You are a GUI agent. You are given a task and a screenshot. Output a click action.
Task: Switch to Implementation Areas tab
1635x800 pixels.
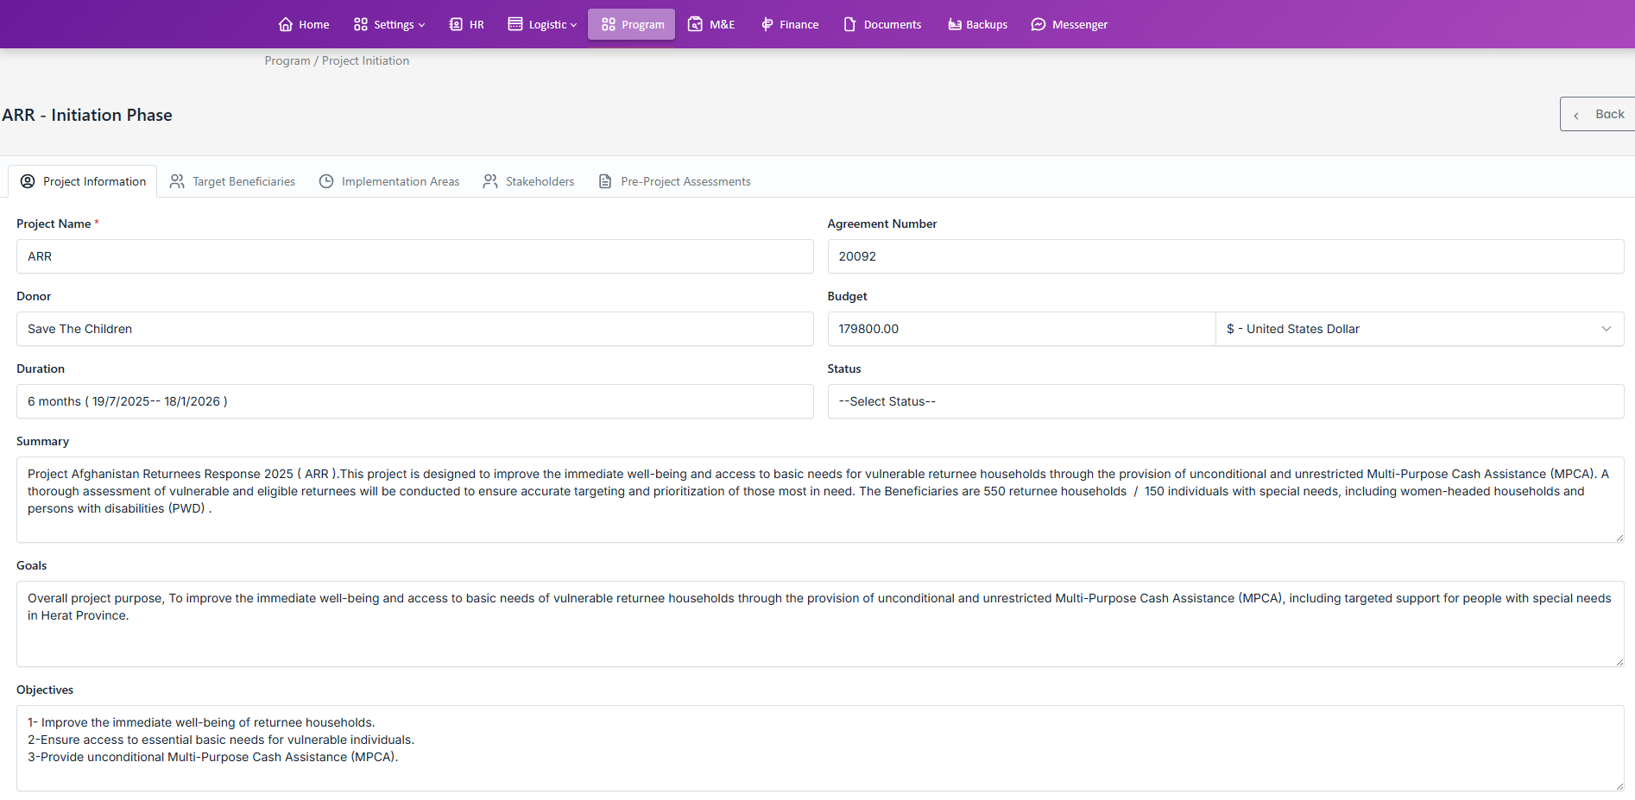[389, 181]
